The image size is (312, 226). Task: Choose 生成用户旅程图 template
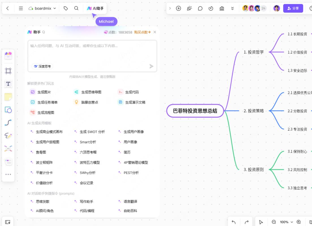(45, 142)
